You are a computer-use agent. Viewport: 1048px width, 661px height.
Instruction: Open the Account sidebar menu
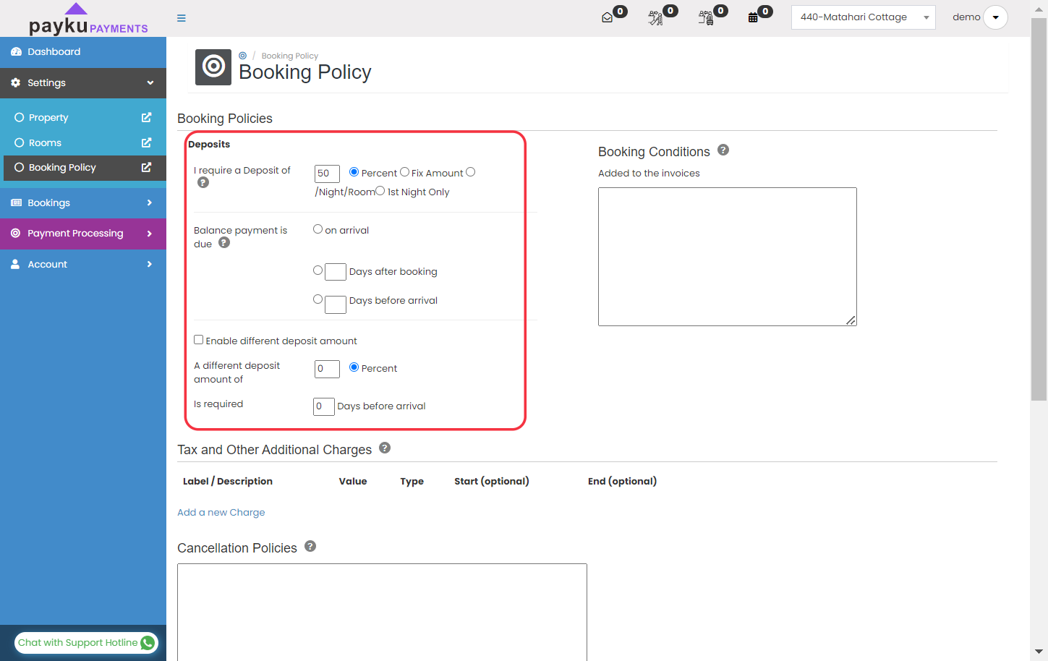83,265
